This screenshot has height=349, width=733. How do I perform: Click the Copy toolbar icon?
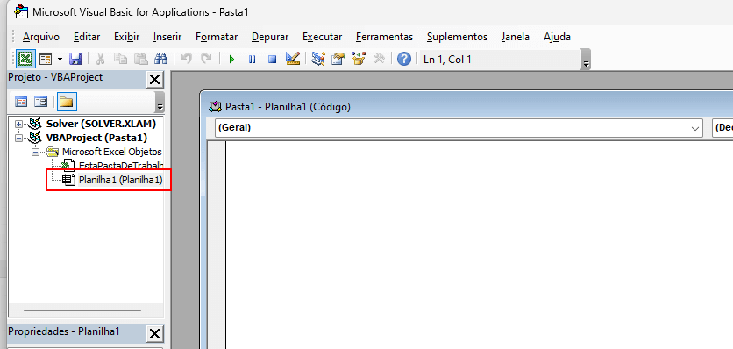121,59
